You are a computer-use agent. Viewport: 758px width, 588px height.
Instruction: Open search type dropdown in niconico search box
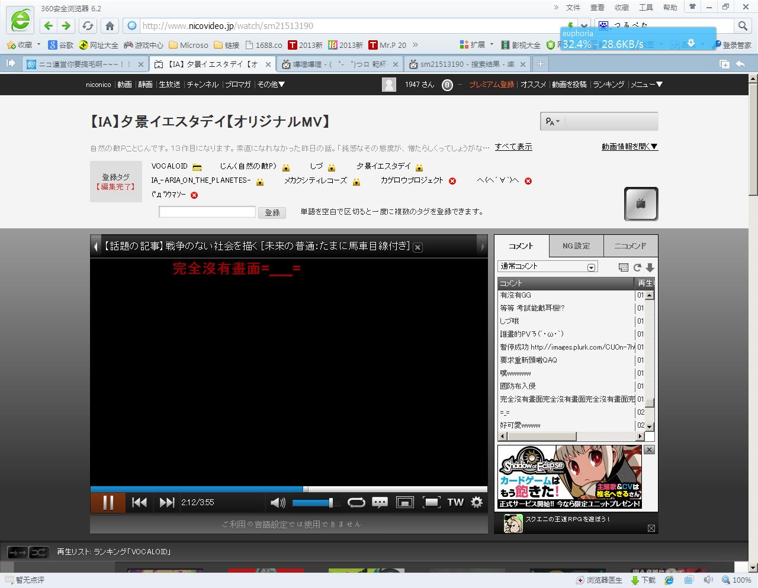(x=553, y=121)
